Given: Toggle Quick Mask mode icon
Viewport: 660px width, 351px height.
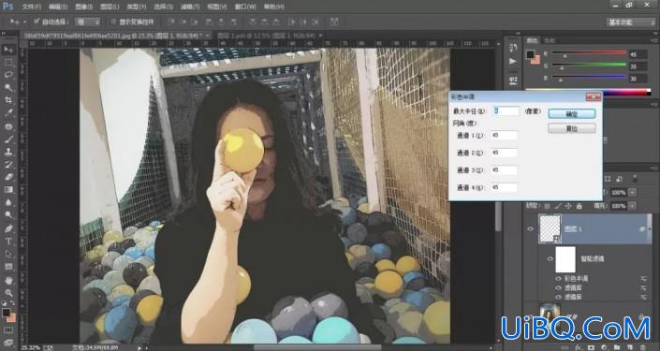Looking at the screenshot, I should coord(8,330).
